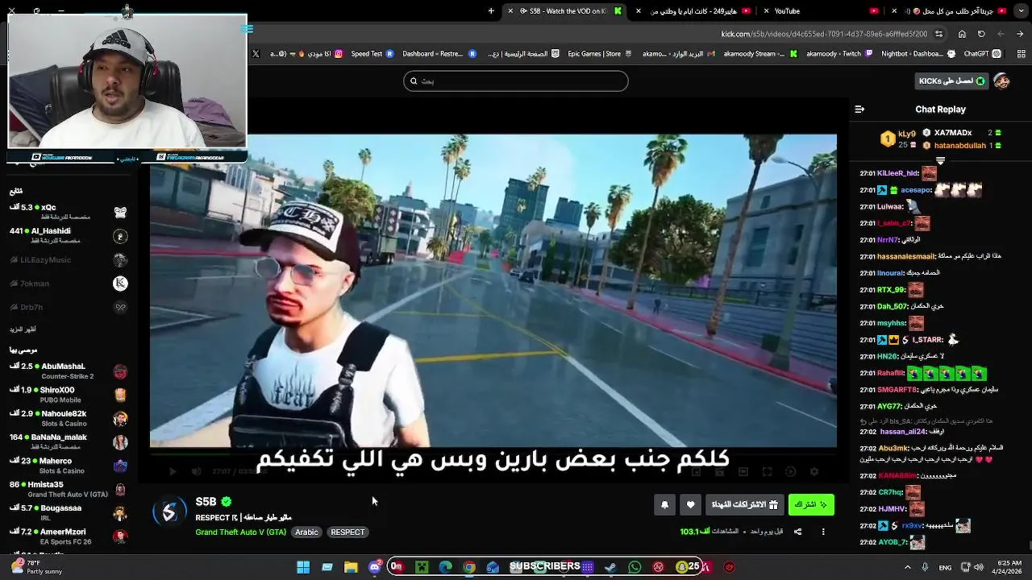This screenshot has height=580, width=1032.
Task: Open BaNaNa_malak recommended channel
Action: point(69,441)
